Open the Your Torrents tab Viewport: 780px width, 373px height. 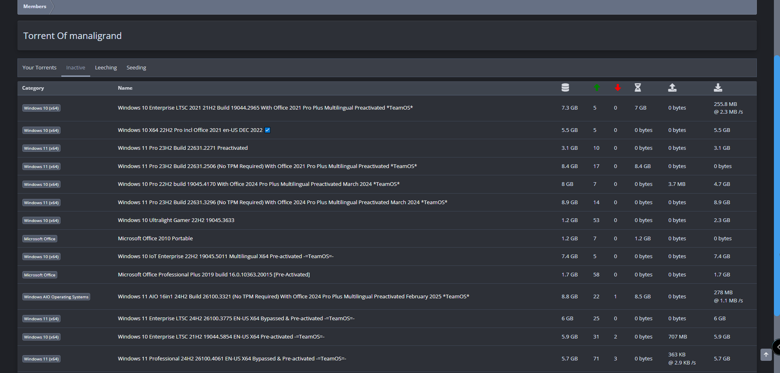point(39,68)
